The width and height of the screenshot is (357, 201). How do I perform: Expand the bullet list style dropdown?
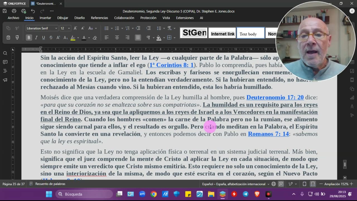tap(112, 28)
